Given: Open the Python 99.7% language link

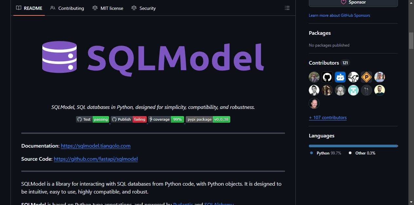Looking at the screenshot, I should 326,153.
